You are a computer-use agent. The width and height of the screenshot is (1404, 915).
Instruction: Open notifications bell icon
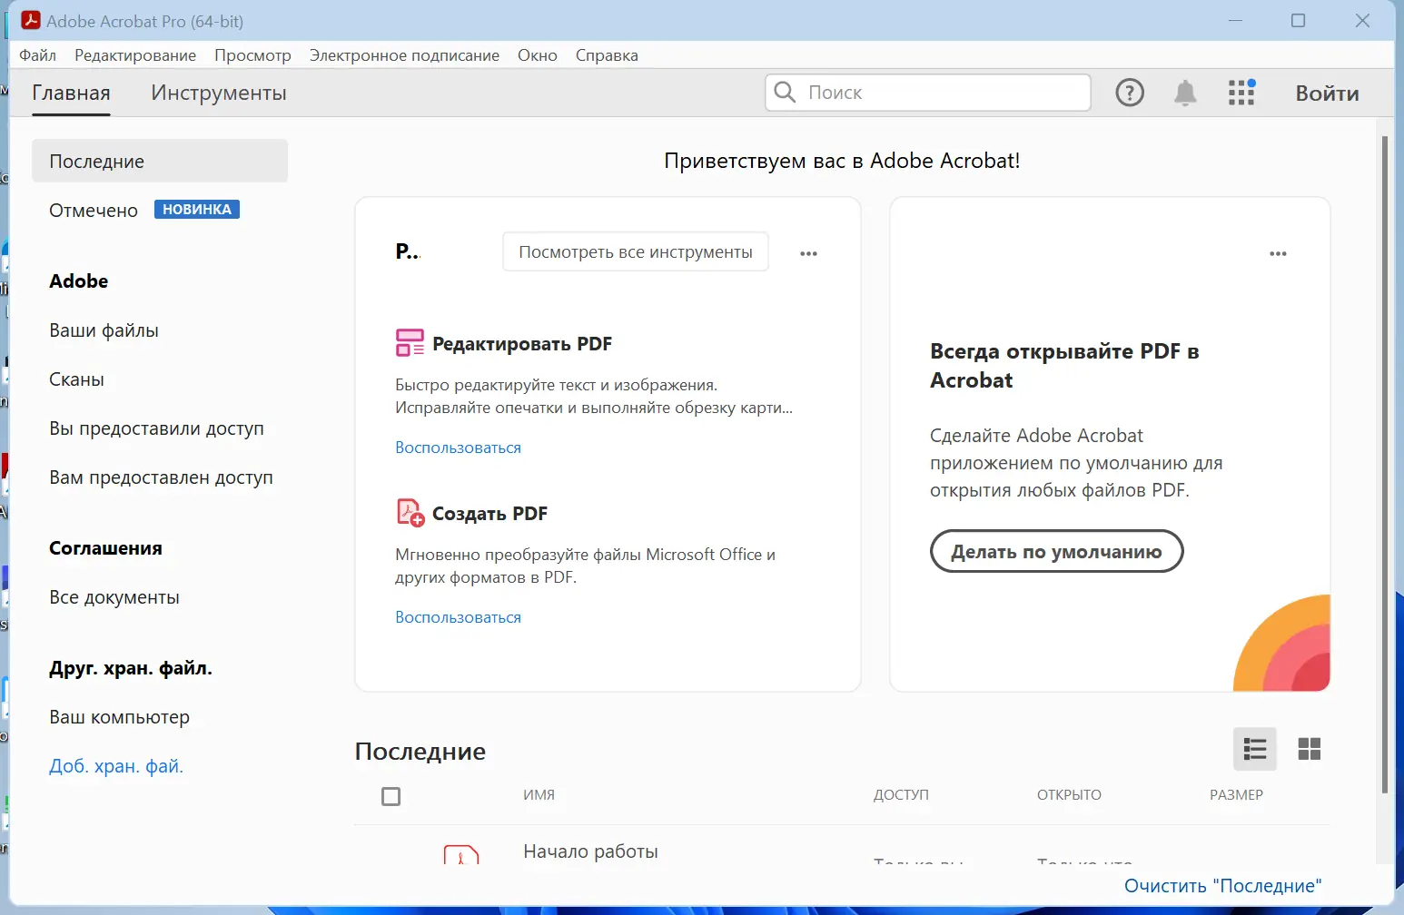click(1185, 93)
